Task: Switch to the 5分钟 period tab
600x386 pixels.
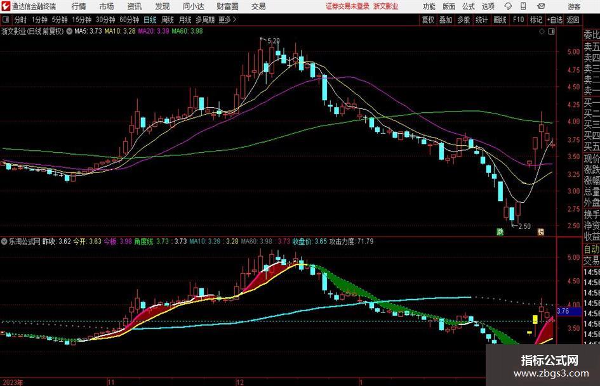Action: pos(60,20)
